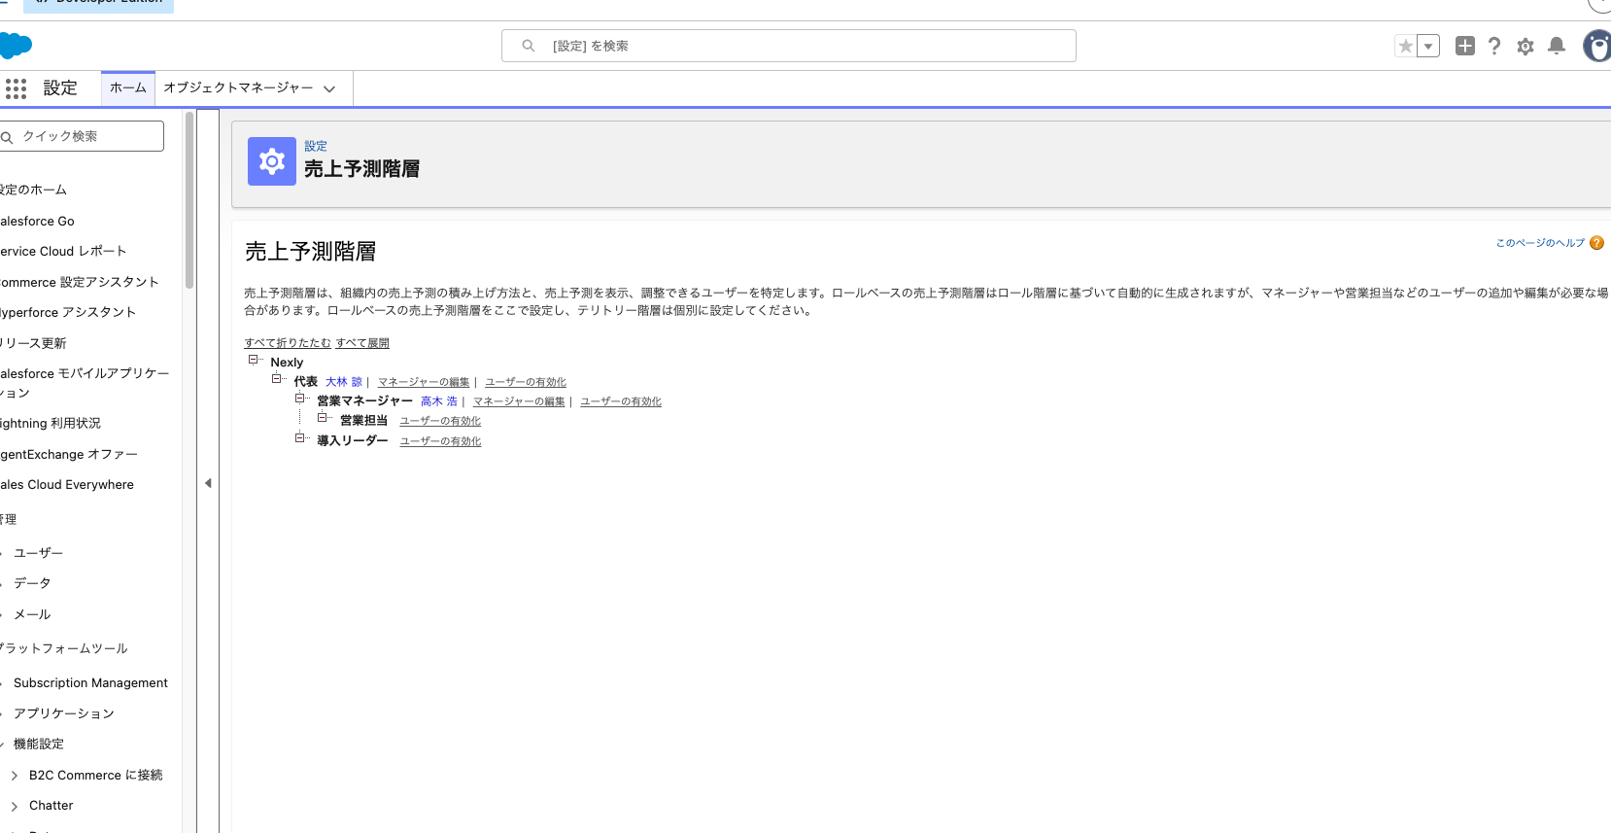
Task: Open Lightning 利用状況 in the sidebar
Action: [x=51, y=423]
